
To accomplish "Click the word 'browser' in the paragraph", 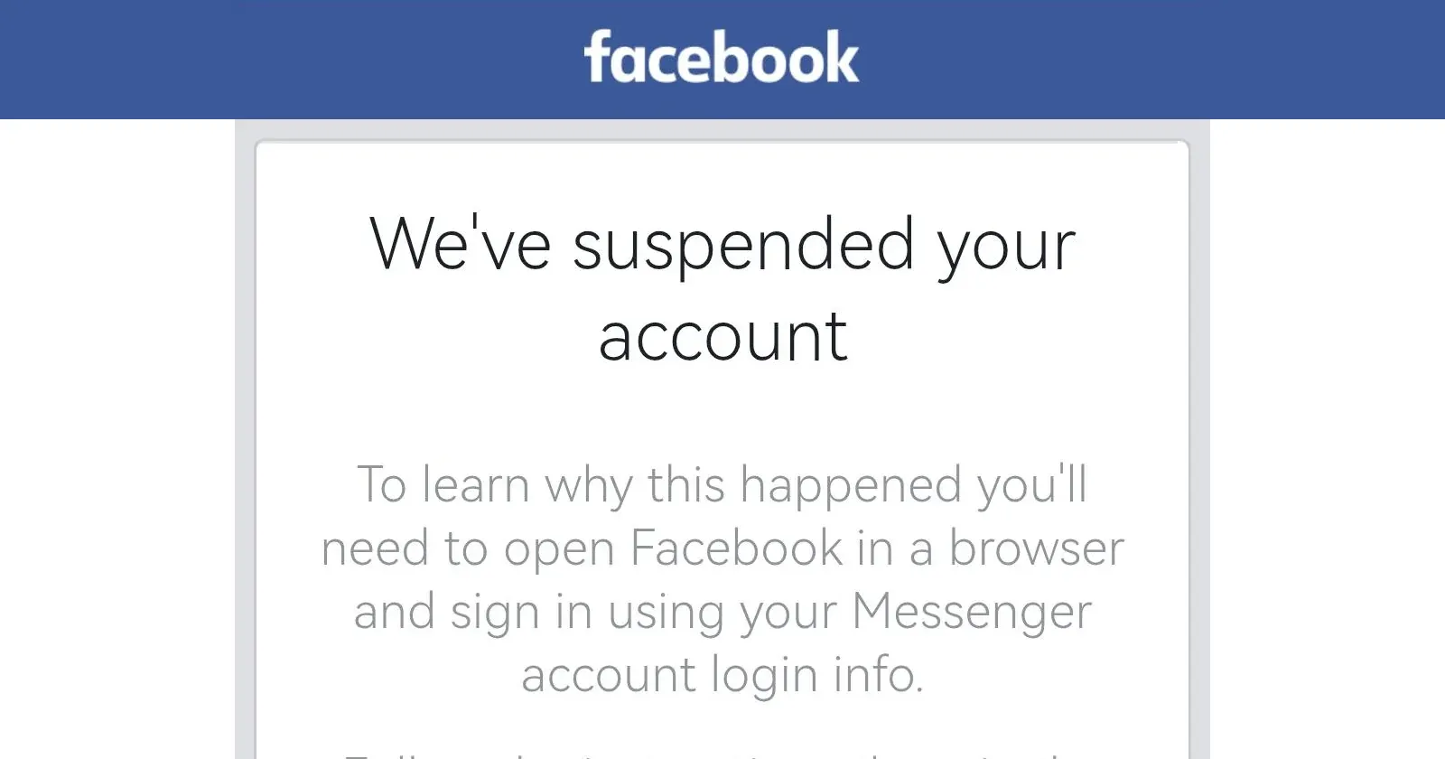I will click(x=1037, y=548).
